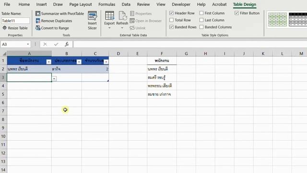Screen dimensions: 307x173
Task: Click Summarize with PivotTable icon
Action: click(x=38, y=13)
